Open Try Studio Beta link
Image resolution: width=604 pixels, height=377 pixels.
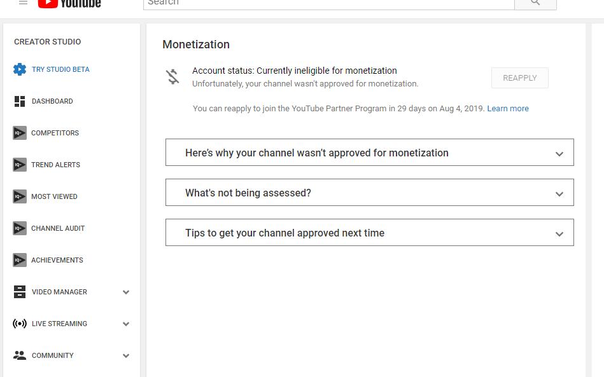tap(60, 69)
